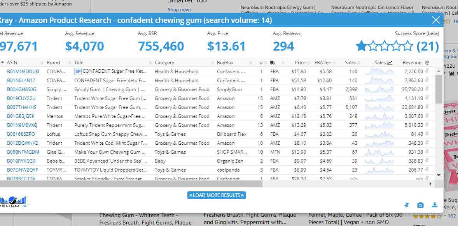The image size is (458, 226).
Task: Click BuyBox cell Billboard Flex
Action: [x=232, y=134]
